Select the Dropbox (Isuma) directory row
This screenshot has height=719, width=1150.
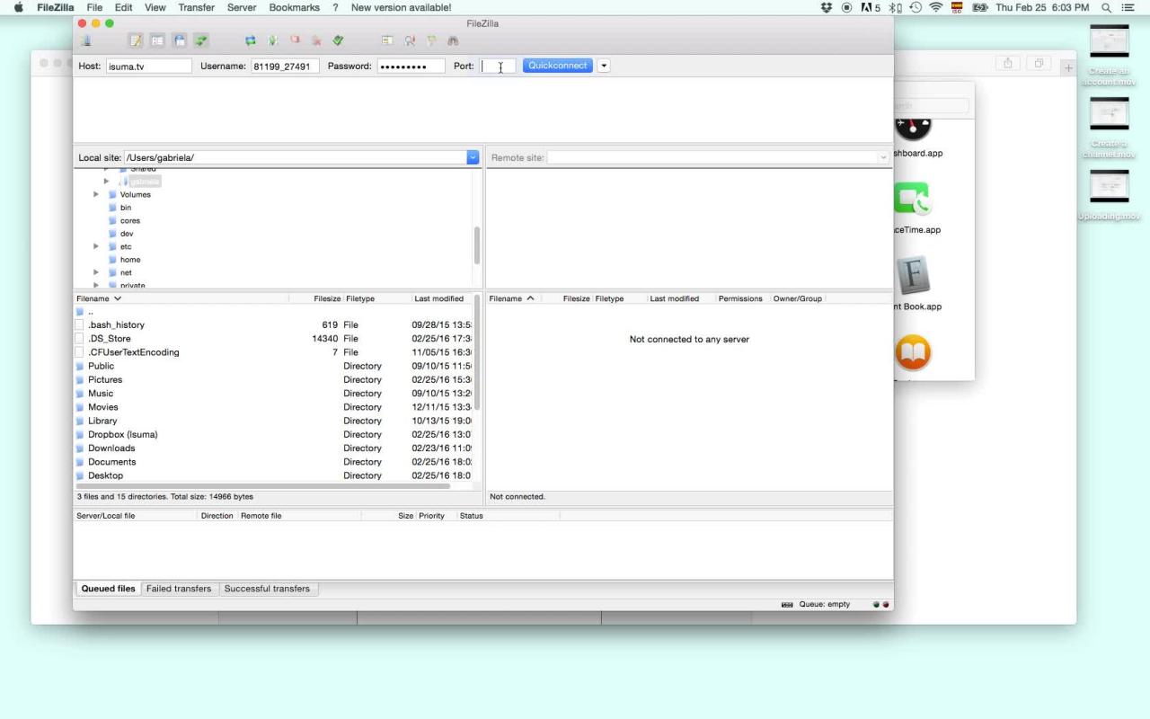(x=274, y=435)
